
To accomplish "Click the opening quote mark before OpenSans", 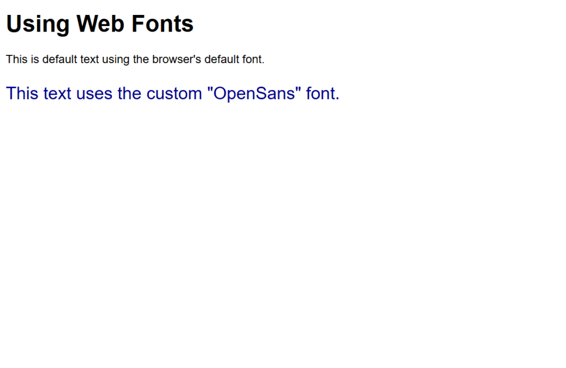I will (210, 89).
